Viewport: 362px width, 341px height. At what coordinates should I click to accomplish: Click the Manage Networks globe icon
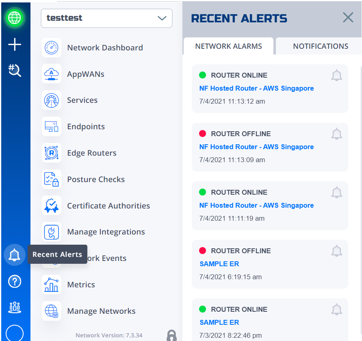[x=52, y=311]
